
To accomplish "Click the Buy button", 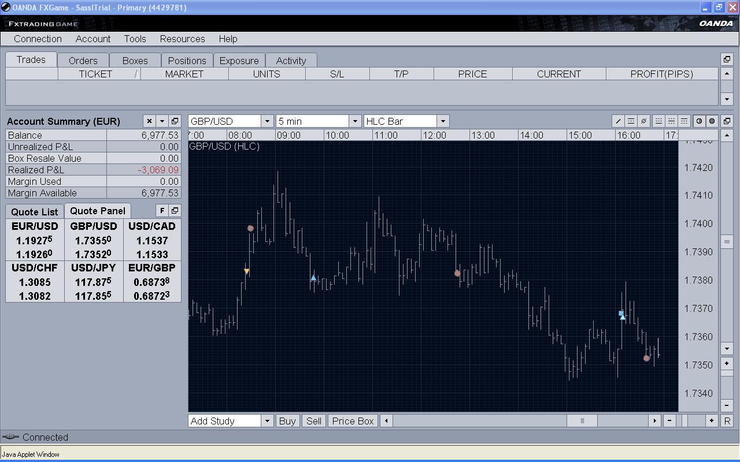I will [287, 421].
